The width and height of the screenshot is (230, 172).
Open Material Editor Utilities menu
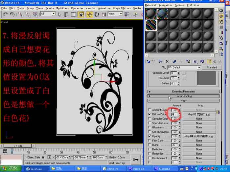(193, 5)
